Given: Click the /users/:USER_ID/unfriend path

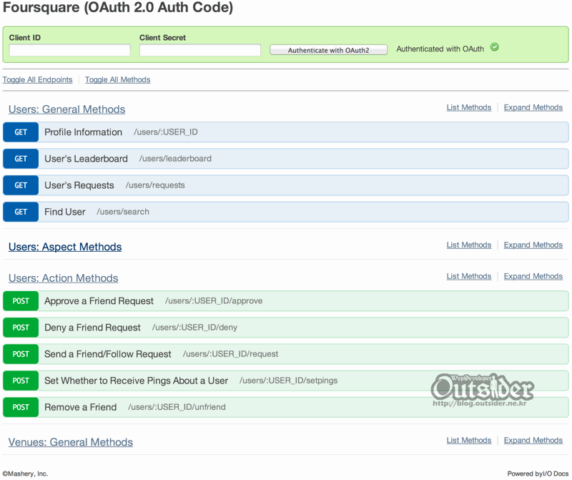Looking at the screenshot, I should pyautogui.click(x=177, y=407).
